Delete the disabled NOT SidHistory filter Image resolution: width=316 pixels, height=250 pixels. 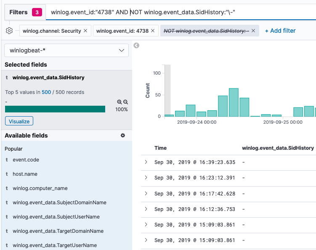click(253, 31)
